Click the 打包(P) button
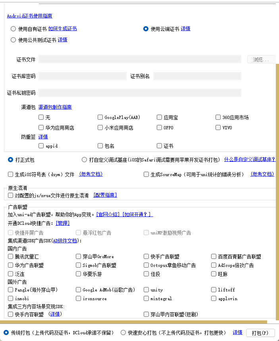279x341 pixels. pos(260,333)
